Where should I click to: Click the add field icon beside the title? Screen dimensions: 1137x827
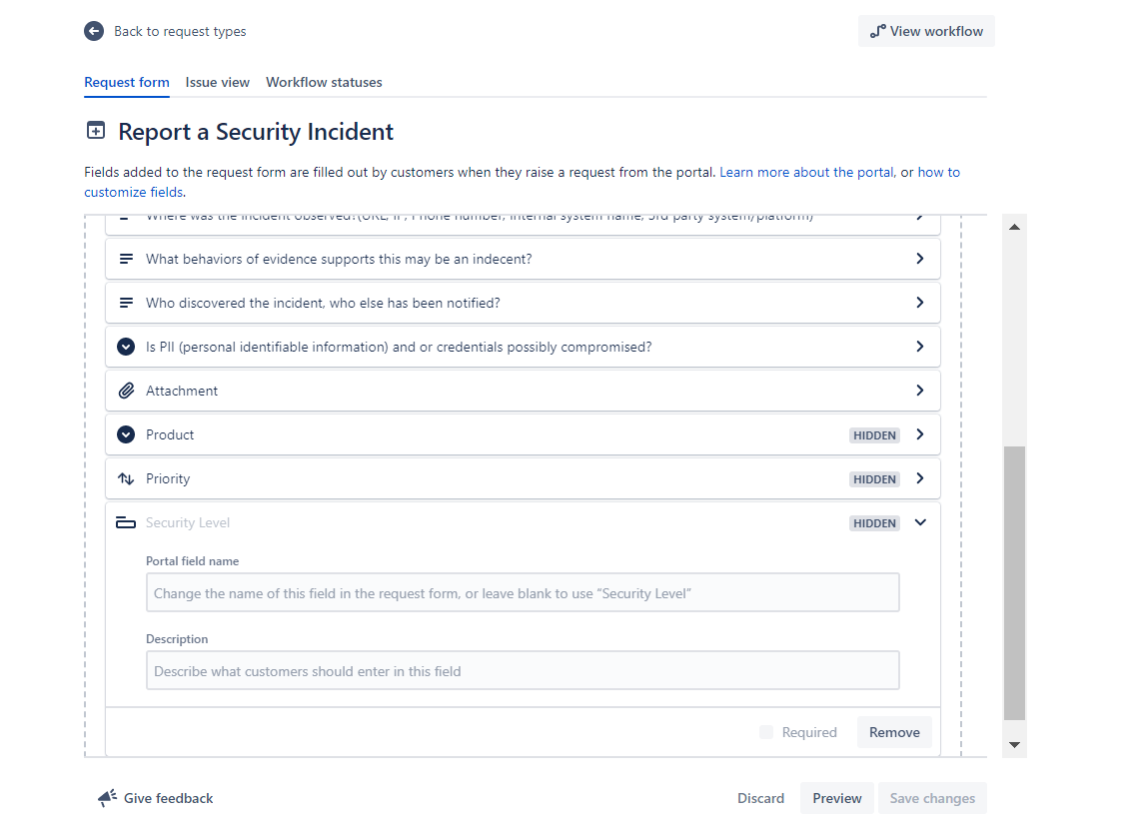tap(95, 130)
